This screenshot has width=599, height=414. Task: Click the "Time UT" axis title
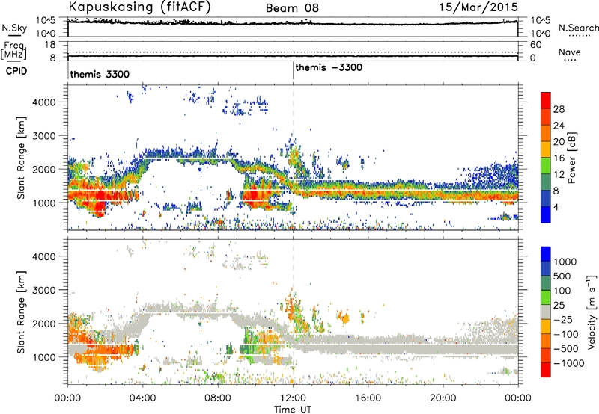point(293,409)
